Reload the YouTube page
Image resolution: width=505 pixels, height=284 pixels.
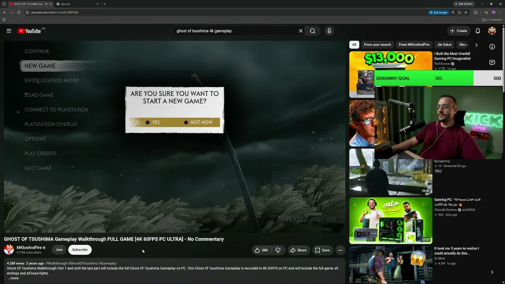click(19, 12)
